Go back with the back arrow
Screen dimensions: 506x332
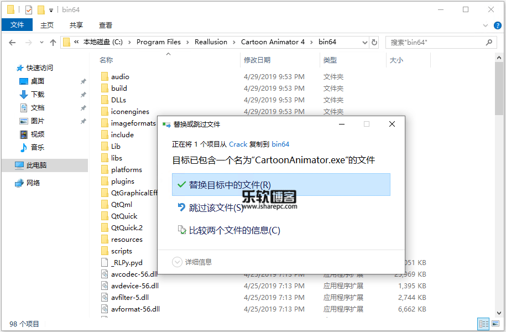click(12, 42)
